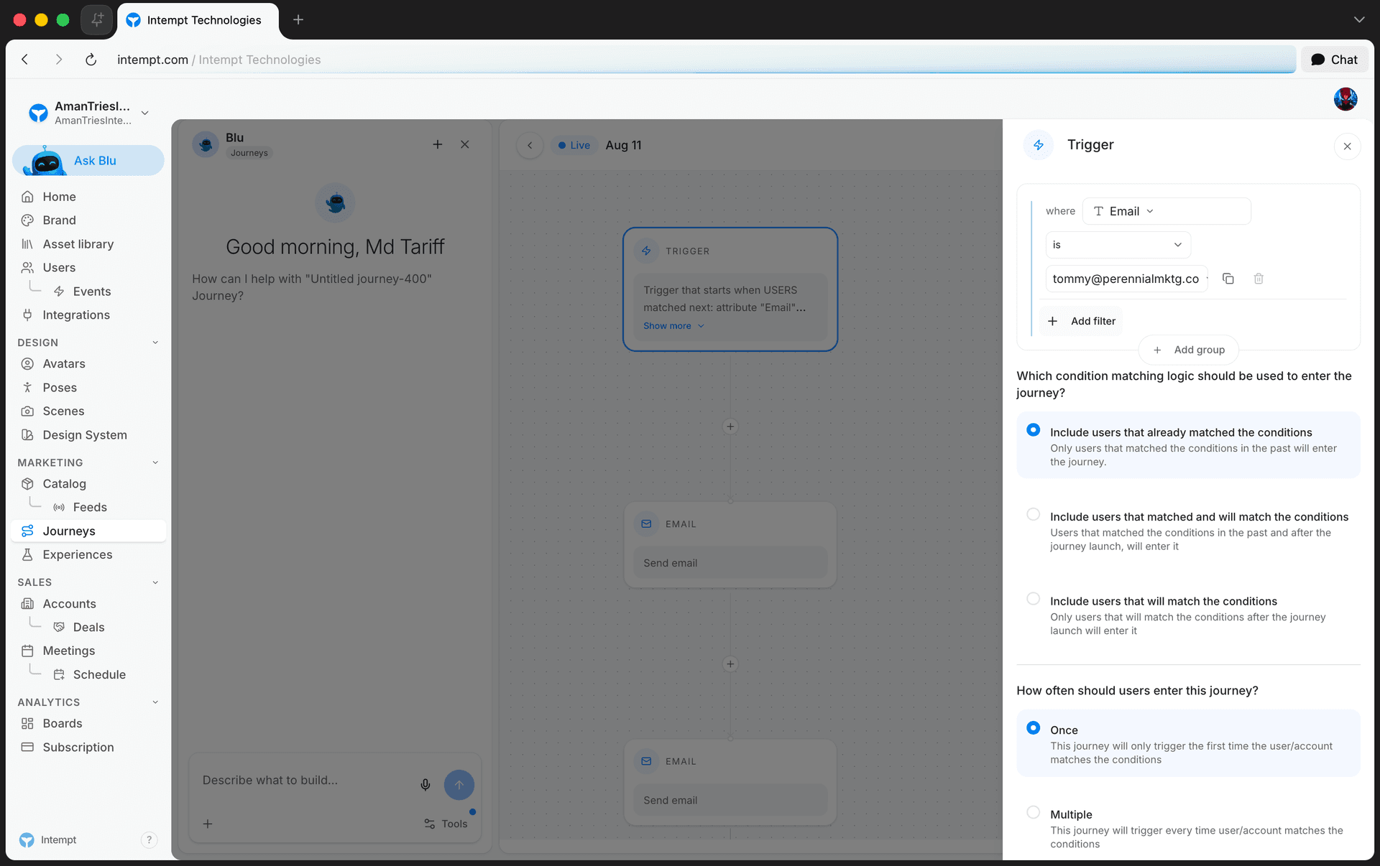The width and height of the screenshot is (1380, 866).
Task: Collapse the MARKETING section
Action: (155, 462)
